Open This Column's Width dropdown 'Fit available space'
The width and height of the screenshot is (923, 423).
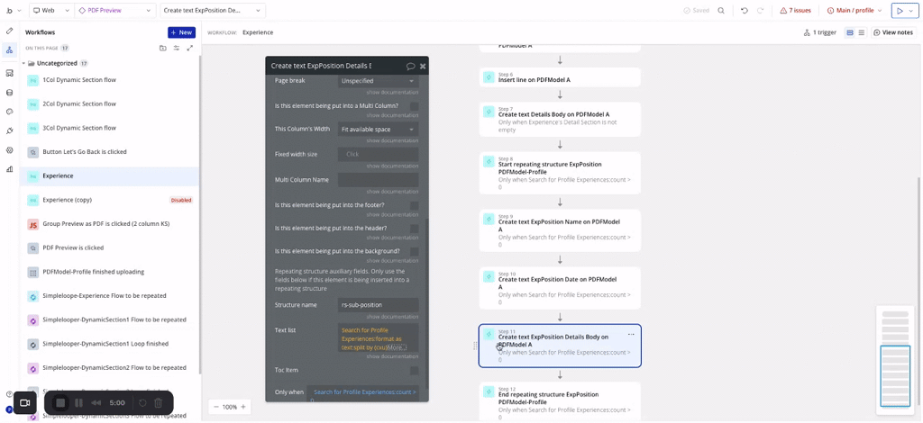[378, 129]
